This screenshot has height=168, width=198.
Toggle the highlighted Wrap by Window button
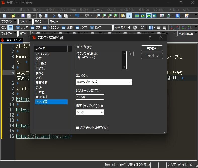click(149, 16)
